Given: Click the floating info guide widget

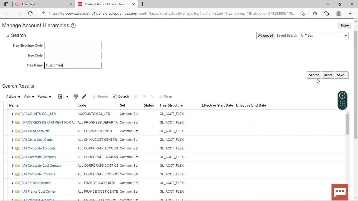Looking at the screenshot, I should click(x=342, y=100).
